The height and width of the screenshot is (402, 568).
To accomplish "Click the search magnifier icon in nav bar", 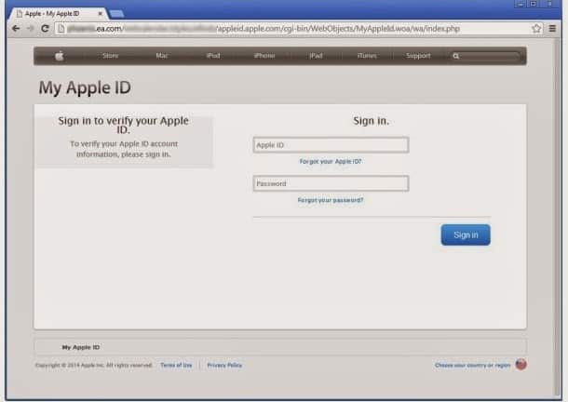I will 456,56.
